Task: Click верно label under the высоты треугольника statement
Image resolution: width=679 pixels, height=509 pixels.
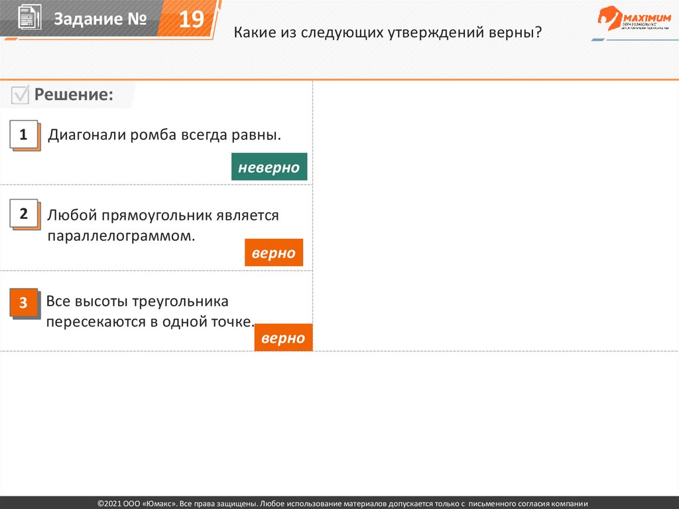Action: [283, 337]
